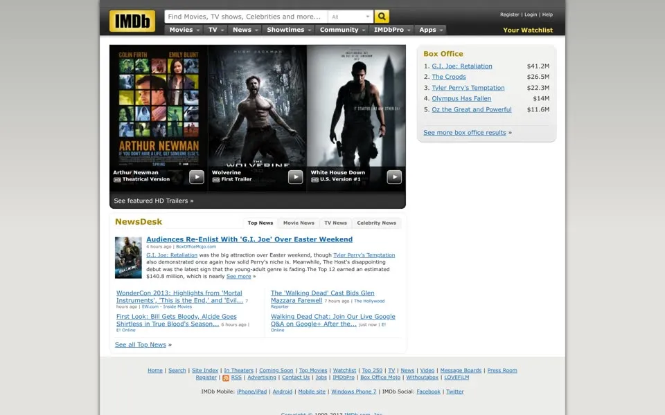665x415 pixels.
Task: Click the HD badge under White House Down
Action: click(314, 180)
